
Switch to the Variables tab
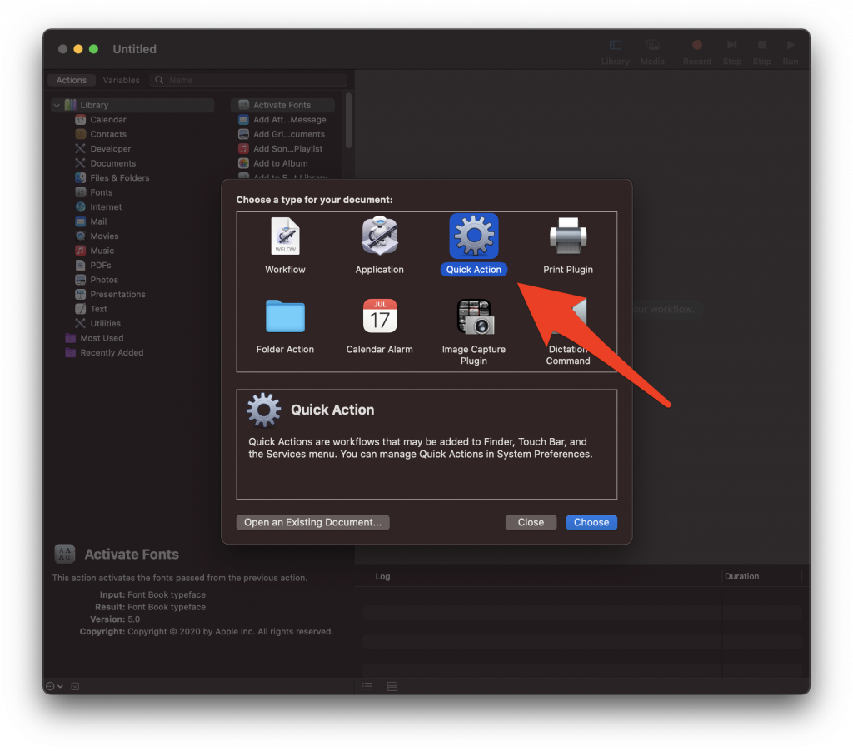122,80
